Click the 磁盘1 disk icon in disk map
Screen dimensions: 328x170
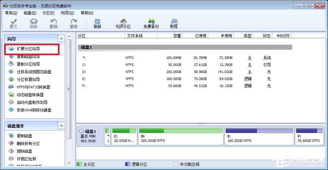[82, 131]
